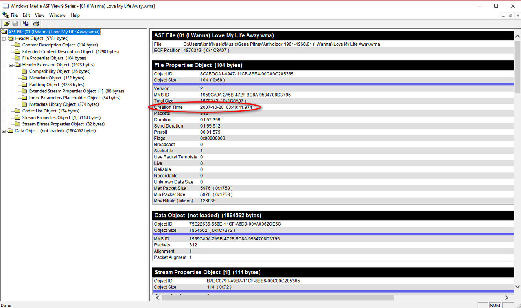Click the vertical scrollbar up arrow
This screenshot has height=308, width=521.
(x=517, y=36)
